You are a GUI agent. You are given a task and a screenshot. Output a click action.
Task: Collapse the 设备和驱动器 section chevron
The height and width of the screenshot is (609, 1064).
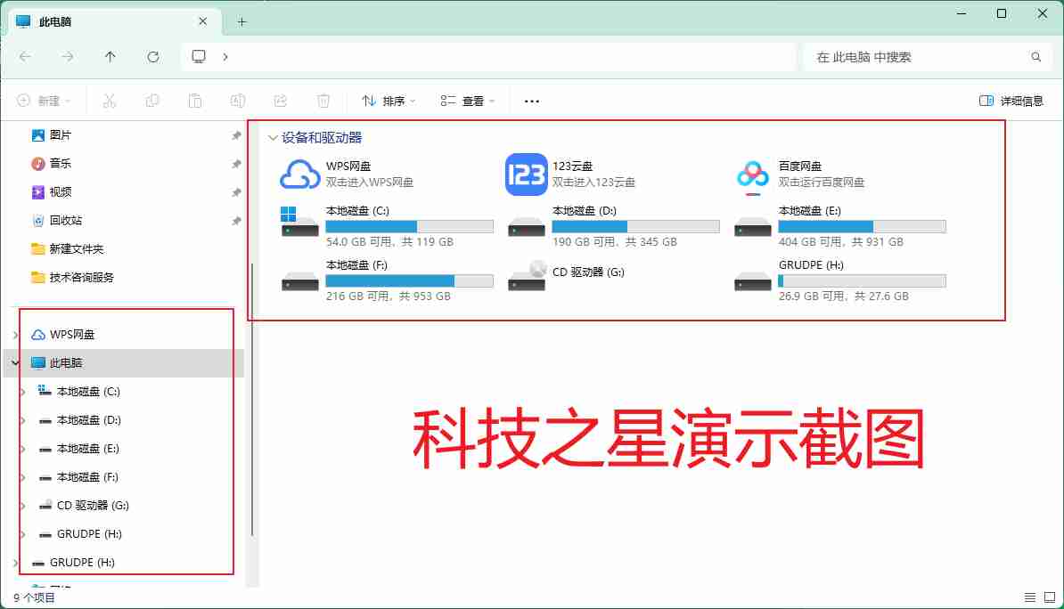pyautogui.click(x=271, y=137)
